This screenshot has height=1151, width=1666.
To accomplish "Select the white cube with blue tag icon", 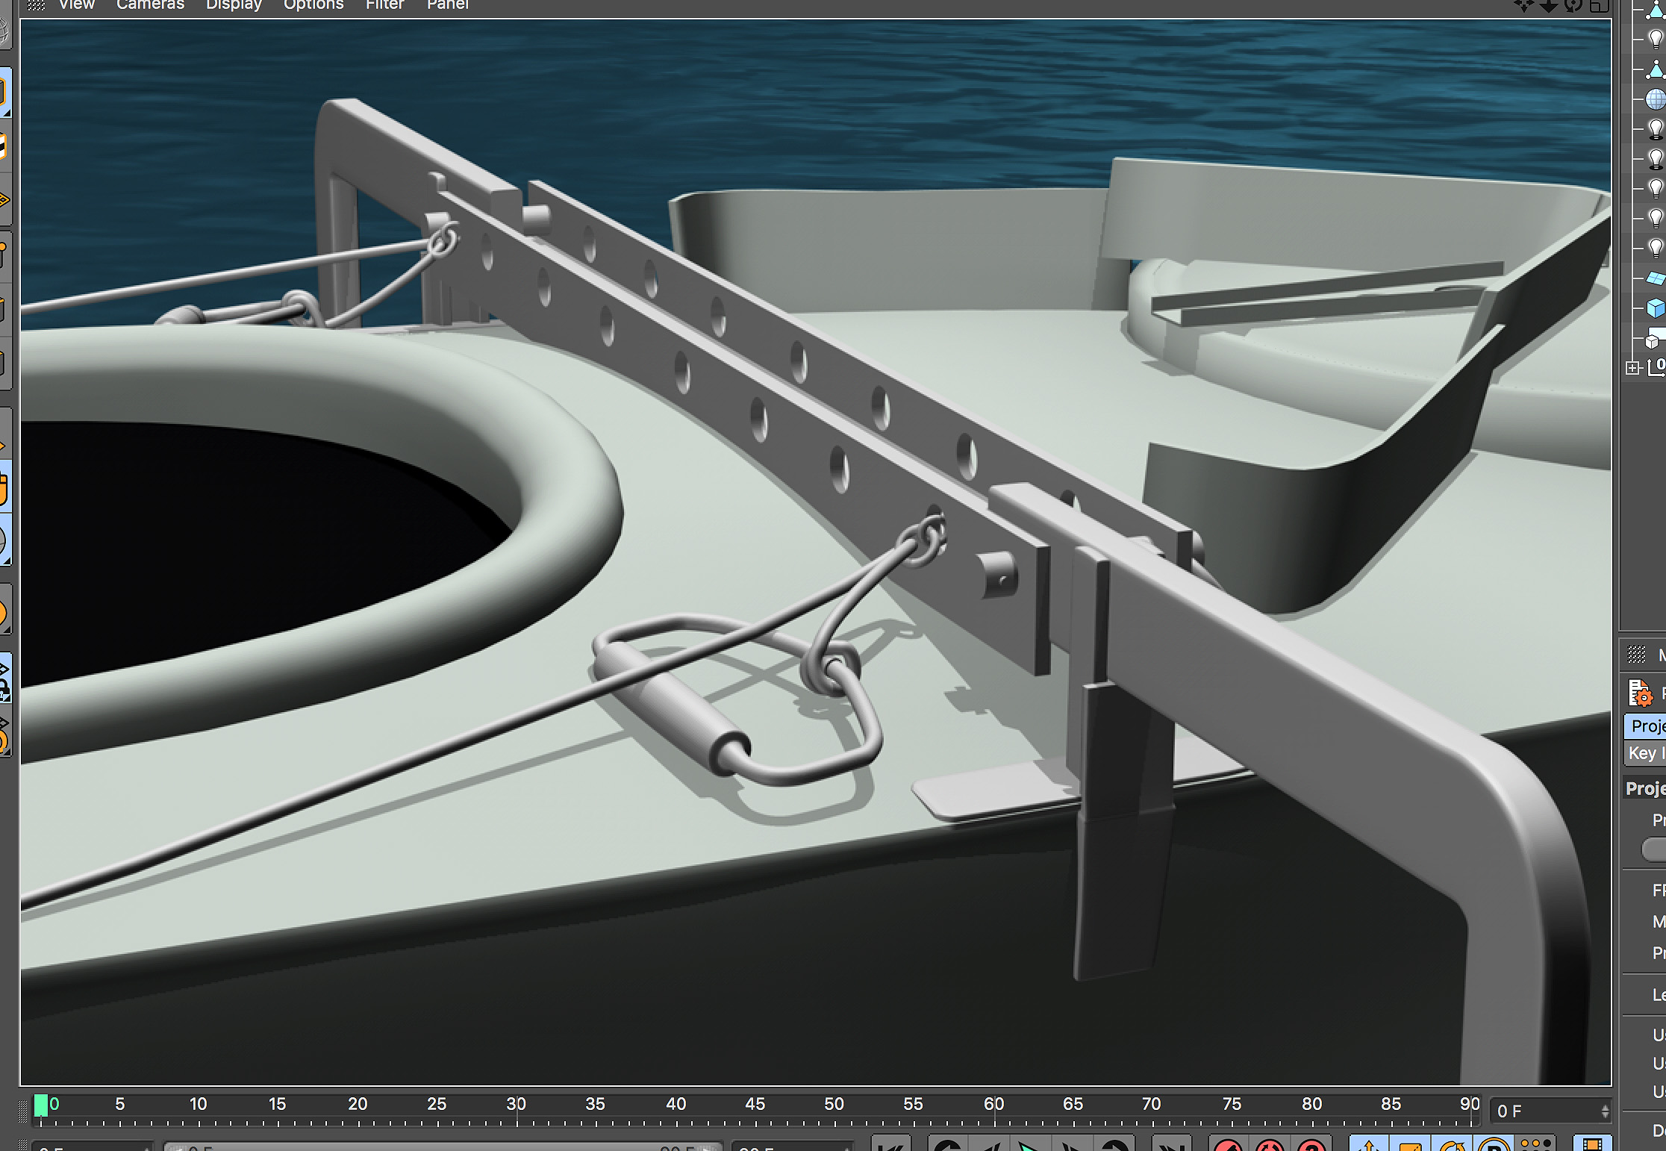I will click(x=1656, y=337).
